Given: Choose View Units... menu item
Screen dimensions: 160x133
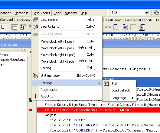Looking at the screenshot, I should tap(67, 26).
